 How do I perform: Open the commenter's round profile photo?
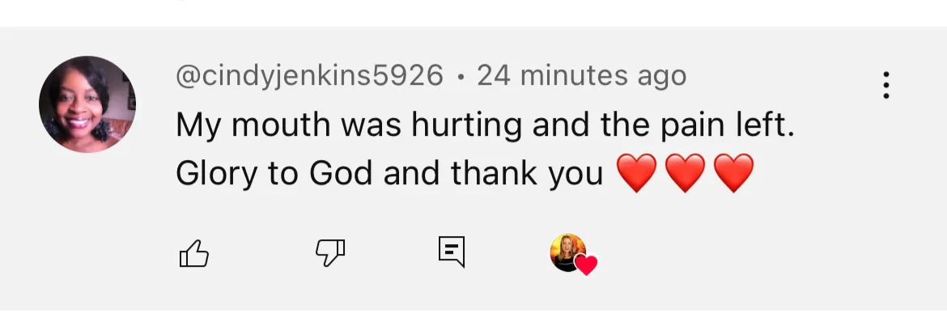(x=87, y=104)
